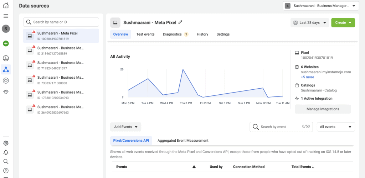Click the pencil icon to rename pixel
Screen dimensions: 365x178
click(x=180, y=22)
